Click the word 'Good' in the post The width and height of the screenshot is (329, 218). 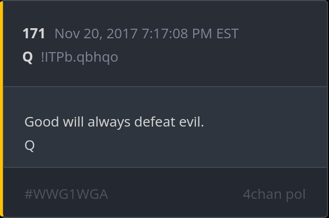click(x=41, y=122)
